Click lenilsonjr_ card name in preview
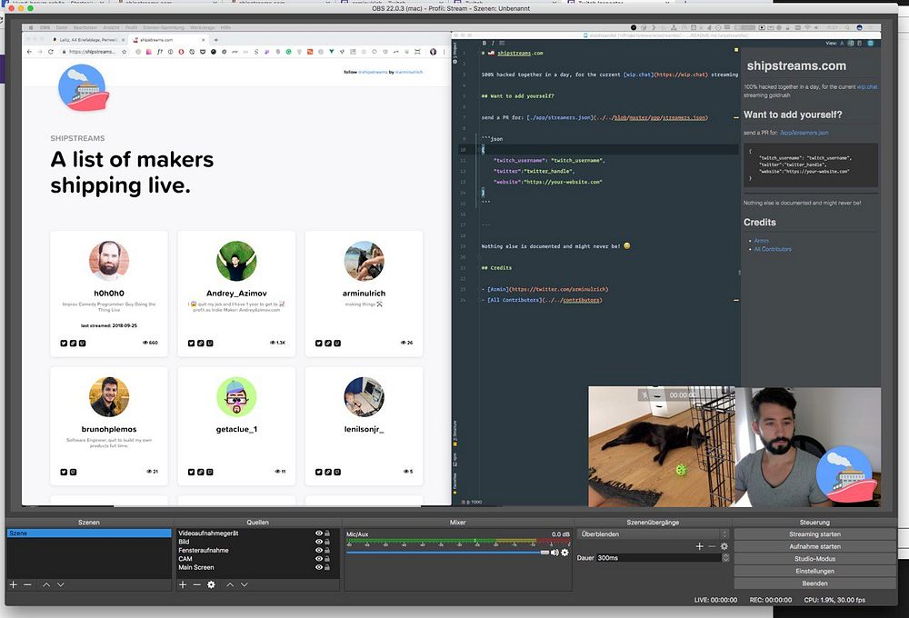 [365, 429]
